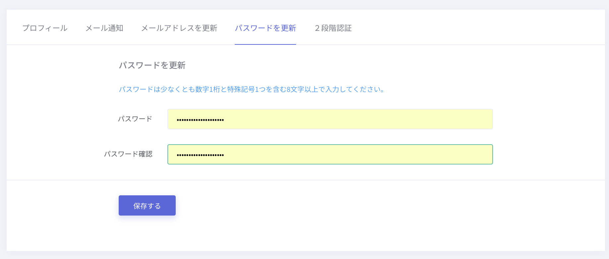Screen dimensions: 609x259
Task: Click the purple underline beneath the active tab
Action: (265, 44)
